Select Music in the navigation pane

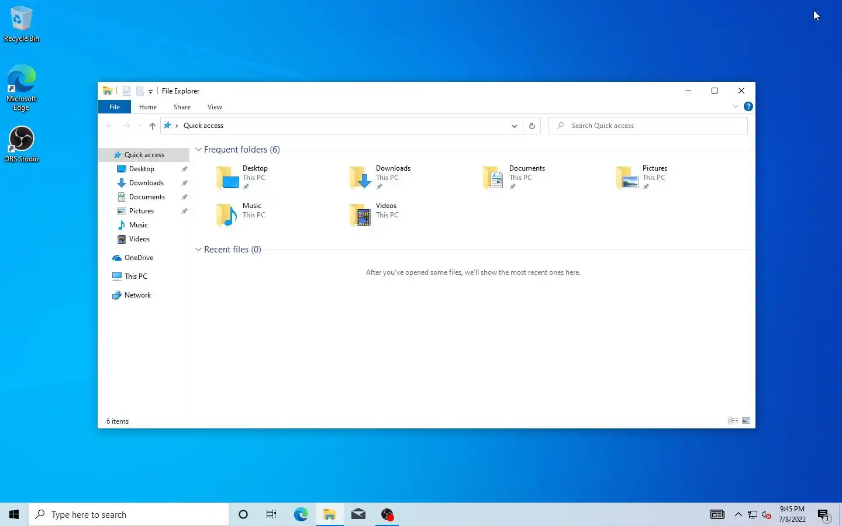(139, 225)
